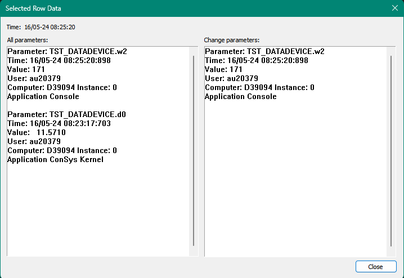The height and width of the screenshot is (278, 404).
Task: Click the Change parameters label
Action: pos(231,40)
